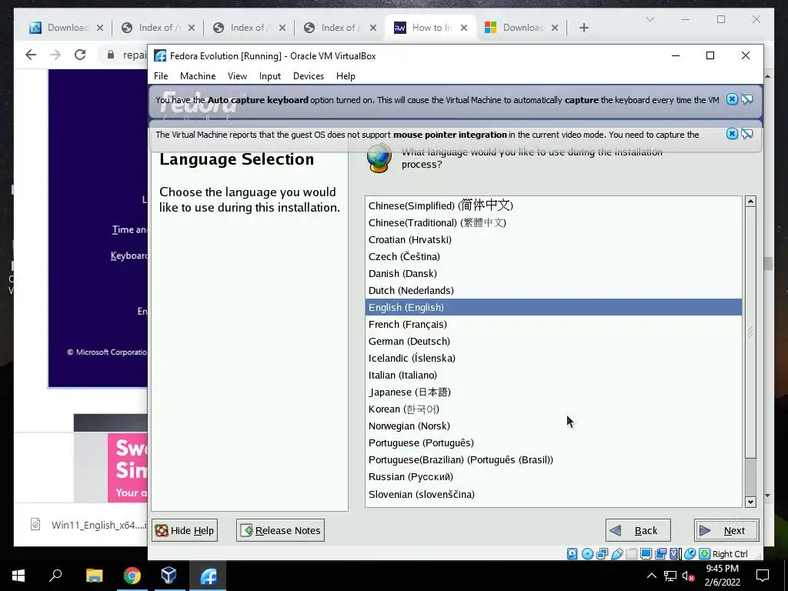Screen dimensions: 788x591
Task: Open the taskbar Search icon
Action: point(55,576)
